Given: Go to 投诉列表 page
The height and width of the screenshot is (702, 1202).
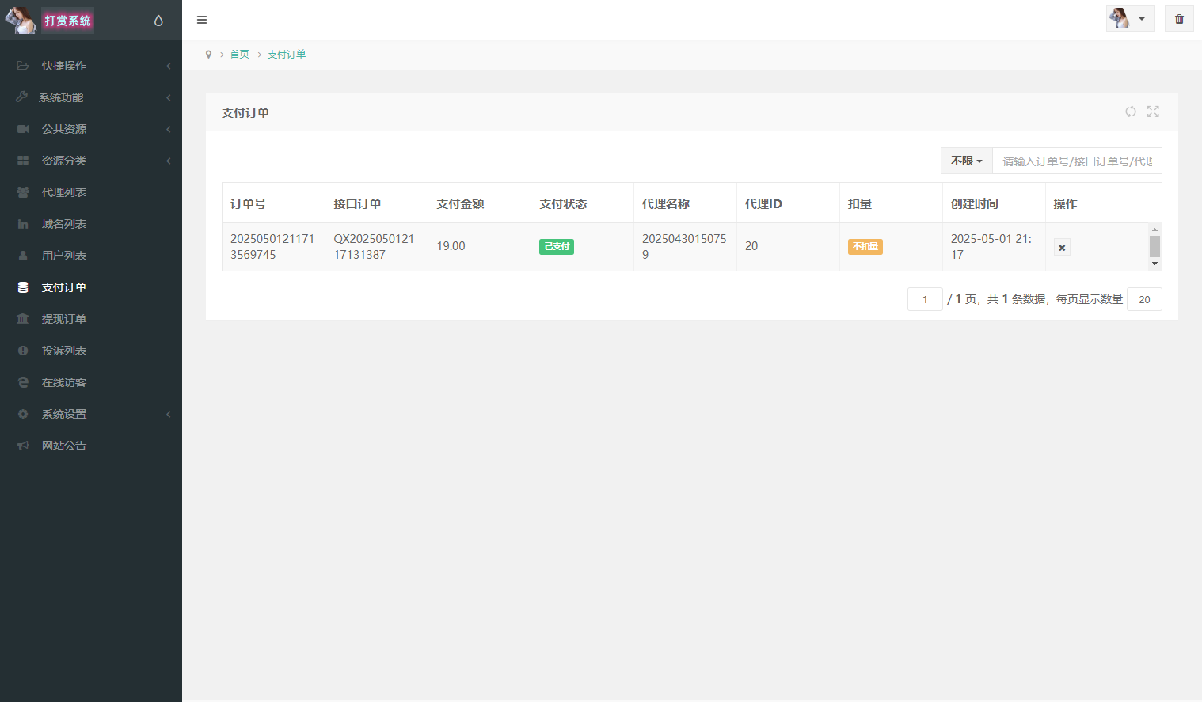Looking at the screenshot, I should tap(64, 351).
